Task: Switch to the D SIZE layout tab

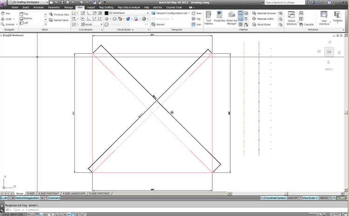Action: point(31,194)
